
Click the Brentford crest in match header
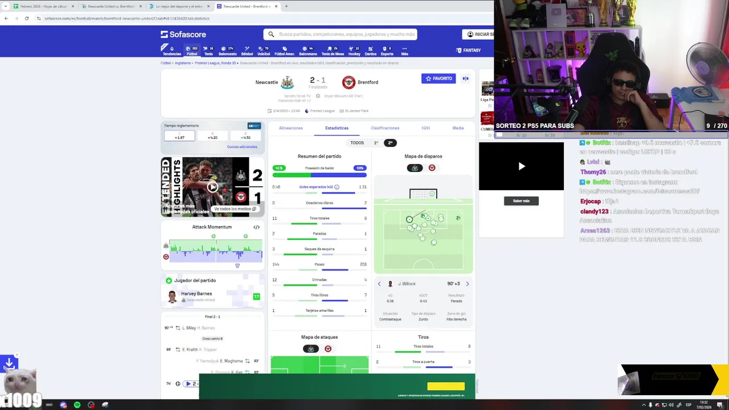[x=349, y=83]
